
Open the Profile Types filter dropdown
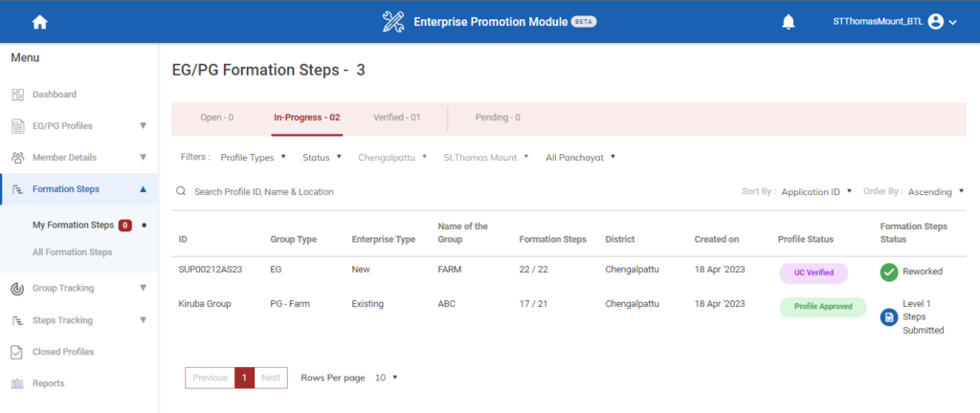coord(253,157)
